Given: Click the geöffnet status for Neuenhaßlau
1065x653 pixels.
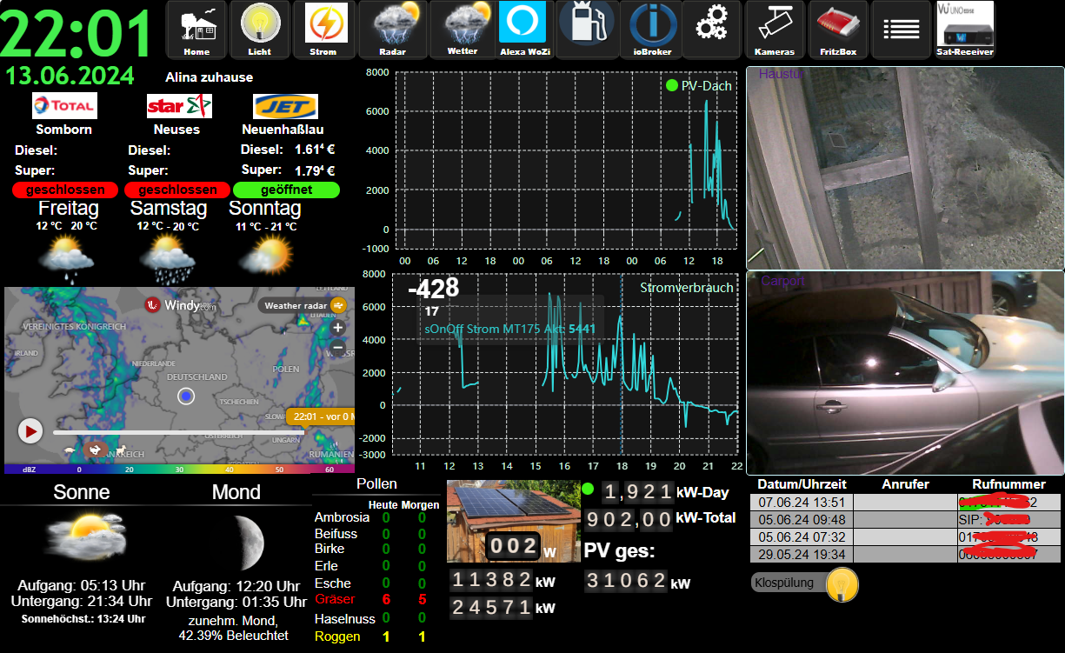Looking at the screenshot, I should click(286, 190).
